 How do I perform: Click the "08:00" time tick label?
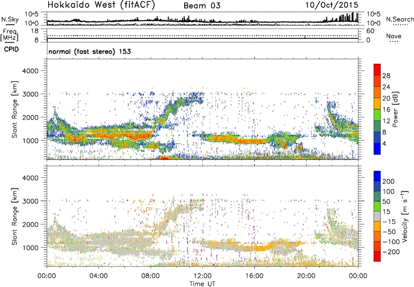[x=151, y=276]
